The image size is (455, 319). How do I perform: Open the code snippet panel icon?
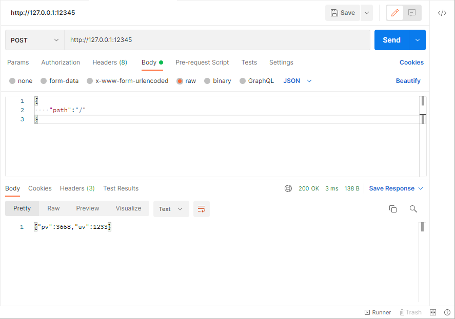442,13
